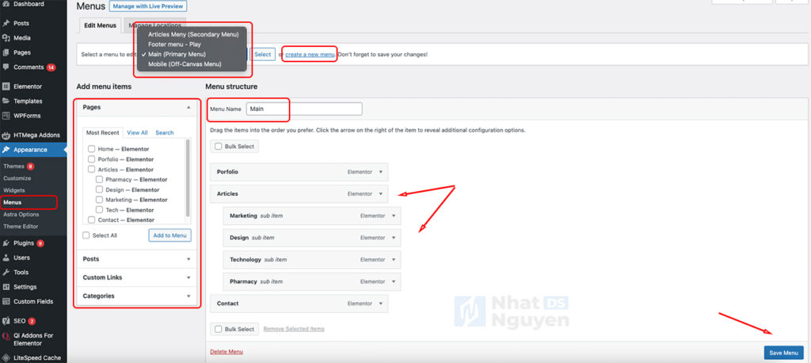Check the Articles — Elementor page checkbox
811x363 pixels.
[x=92, y=170]
